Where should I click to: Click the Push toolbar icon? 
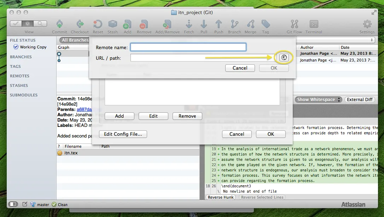pyautogui.click(x=219, y=24)
